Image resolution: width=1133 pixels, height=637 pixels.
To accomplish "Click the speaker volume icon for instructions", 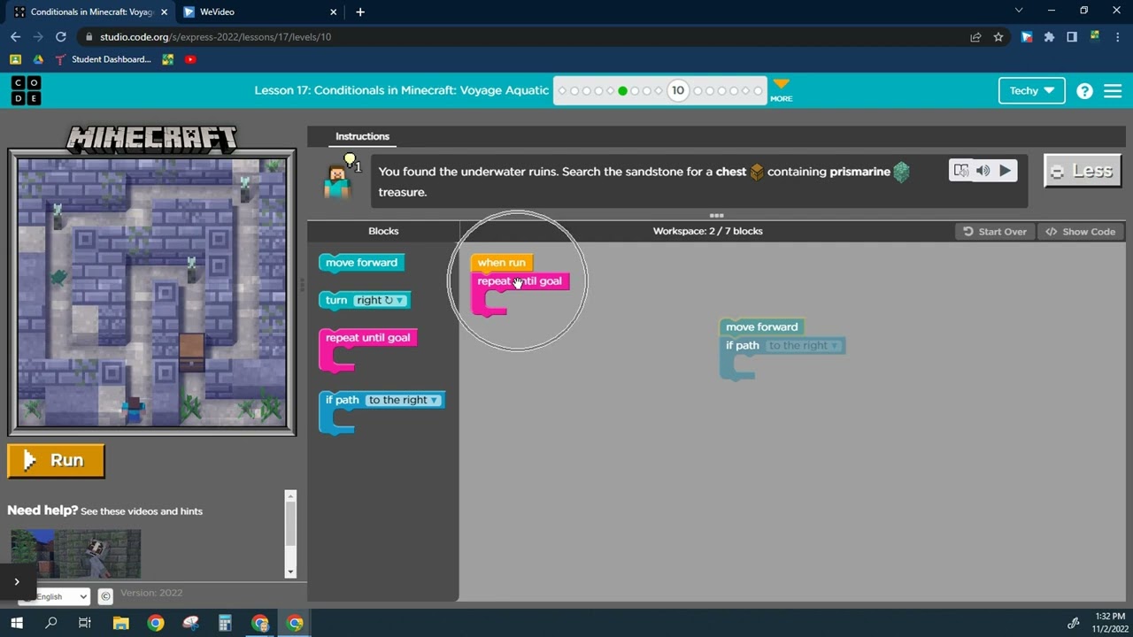I will click(983, 171).
